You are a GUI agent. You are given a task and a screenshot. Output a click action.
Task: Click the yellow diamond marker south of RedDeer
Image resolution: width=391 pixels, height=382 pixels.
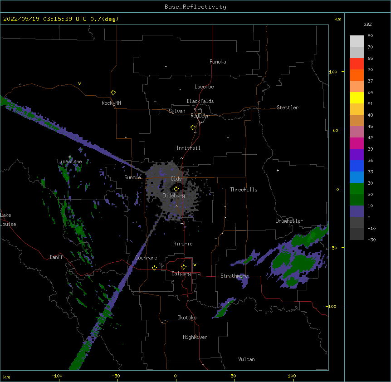pyautogui.click(x=193, y=127)
